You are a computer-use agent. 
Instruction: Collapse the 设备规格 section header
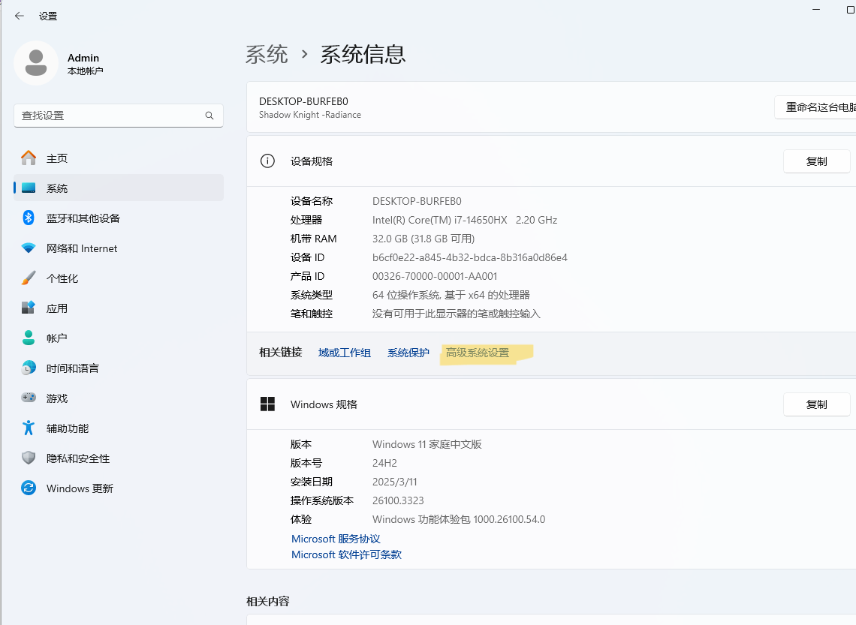tap(551, 161)
